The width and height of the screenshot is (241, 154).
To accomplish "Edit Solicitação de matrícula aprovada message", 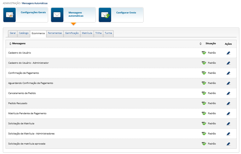I will pos(228,144).
